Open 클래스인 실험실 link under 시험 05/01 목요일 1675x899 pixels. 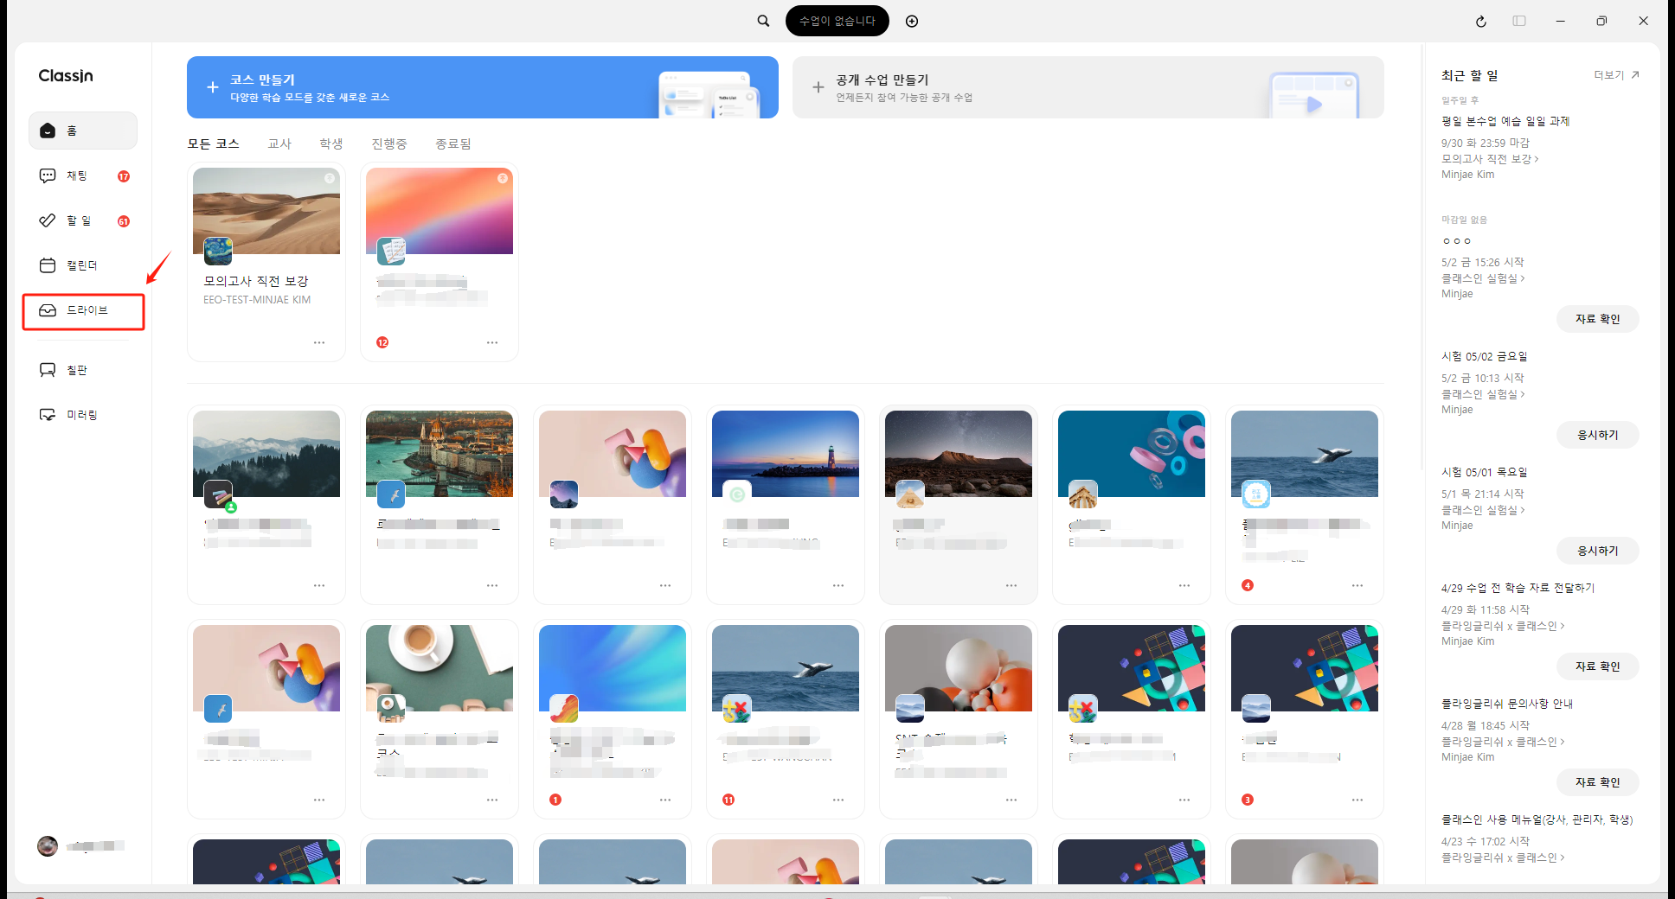pyautogui.click(x=1483, y=510)
